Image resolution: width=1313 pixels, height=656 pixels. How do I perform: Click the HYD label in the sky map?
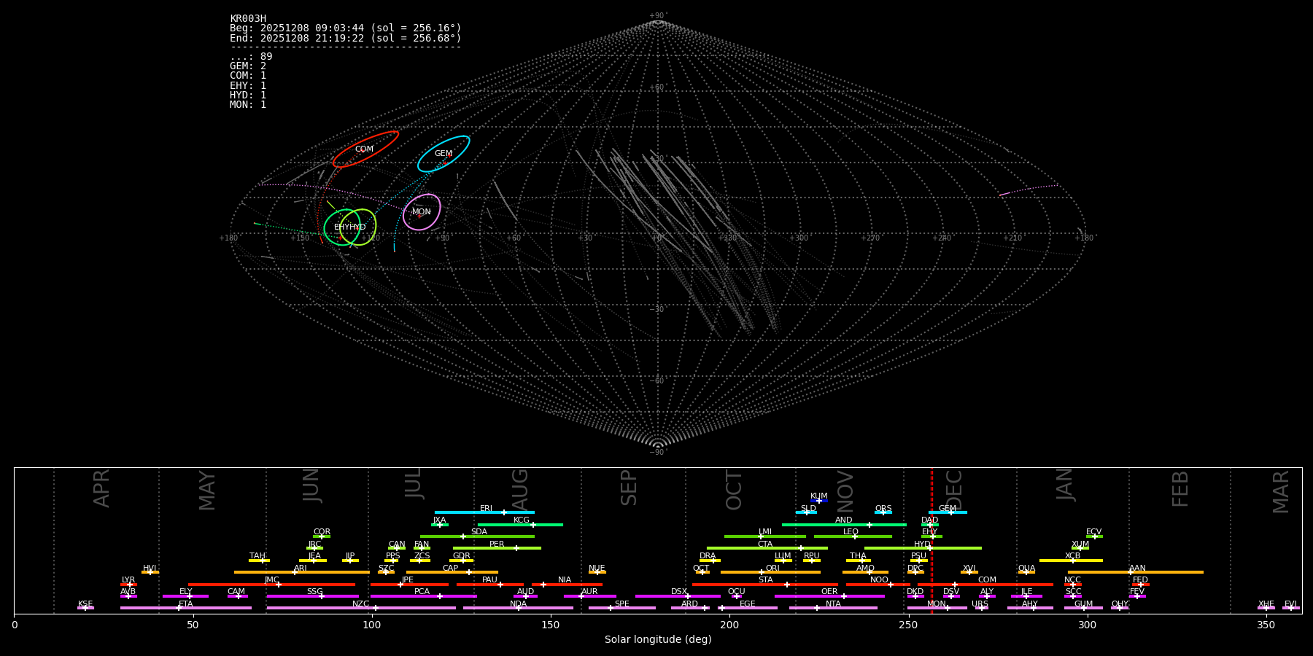[357, 227]
